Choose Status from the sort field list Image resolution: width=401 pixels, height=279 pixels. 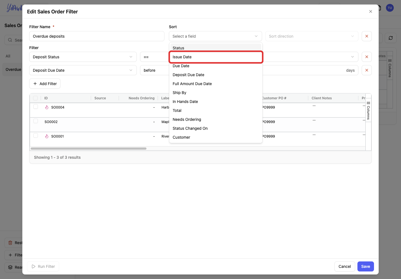216,48
